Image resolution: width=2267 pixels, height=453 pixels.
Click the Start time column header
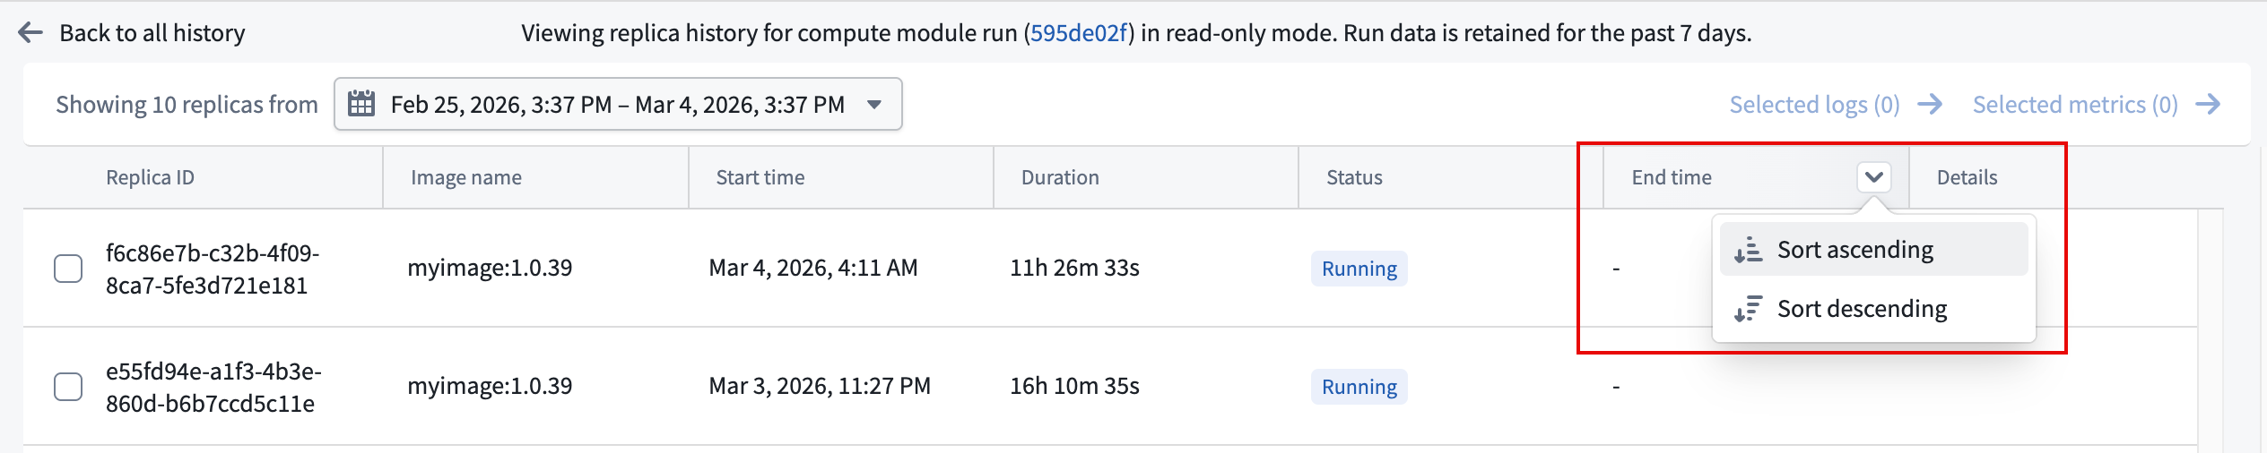[760, 177]
